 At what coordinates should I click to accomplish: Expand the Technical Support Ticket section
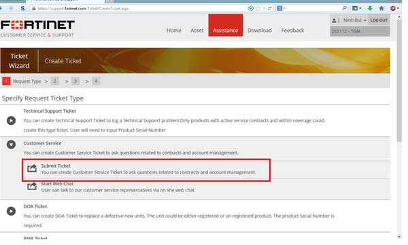point(11,121)
